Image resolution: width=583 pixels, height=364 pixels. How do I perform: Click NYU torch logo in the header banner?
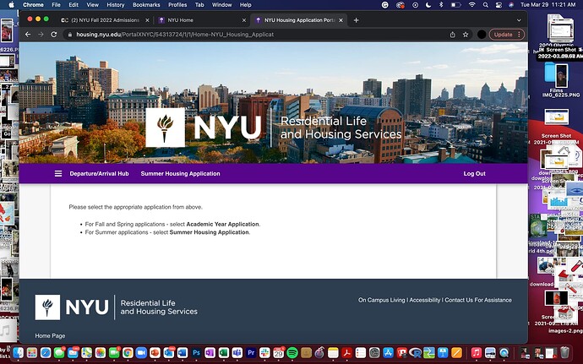165,128
